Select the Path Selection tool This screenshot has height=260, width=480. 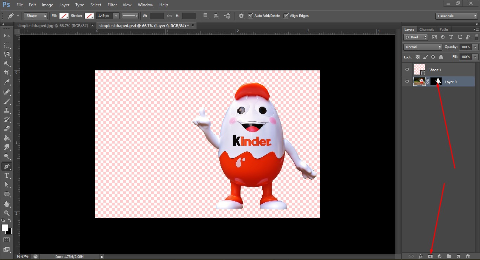pos(7,184)
